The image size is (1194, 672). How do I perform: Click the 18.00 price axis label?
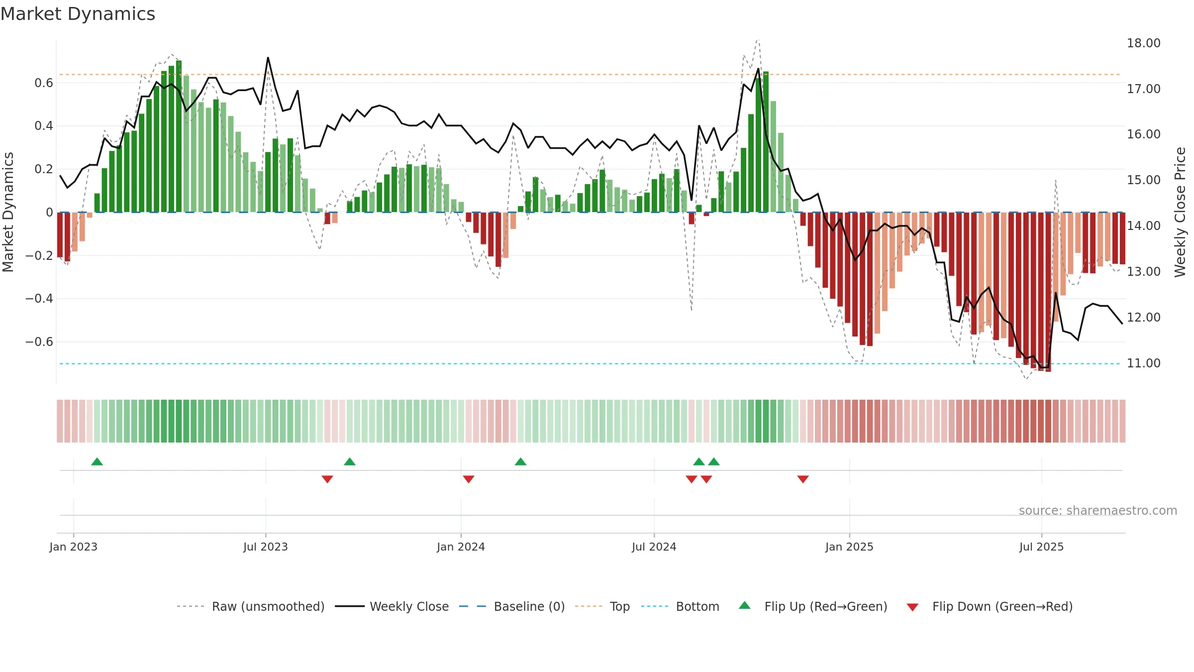[x=1144, y=43]
